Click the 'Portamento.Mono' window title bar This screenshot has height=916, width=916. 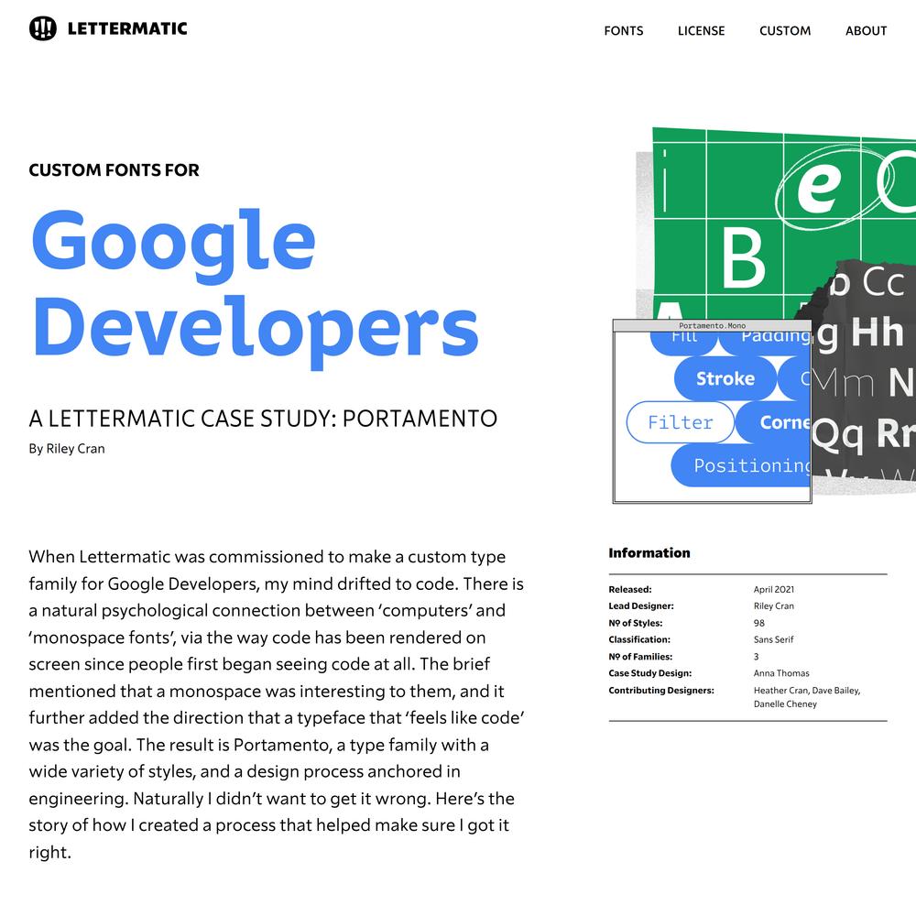coord(712,325)
